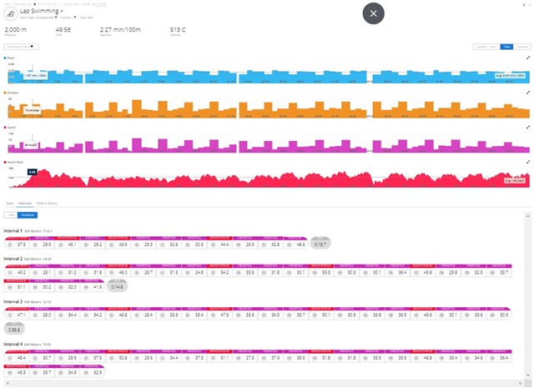
Task: Expand the Pace chart to full screen
Action: pos(528,58)
